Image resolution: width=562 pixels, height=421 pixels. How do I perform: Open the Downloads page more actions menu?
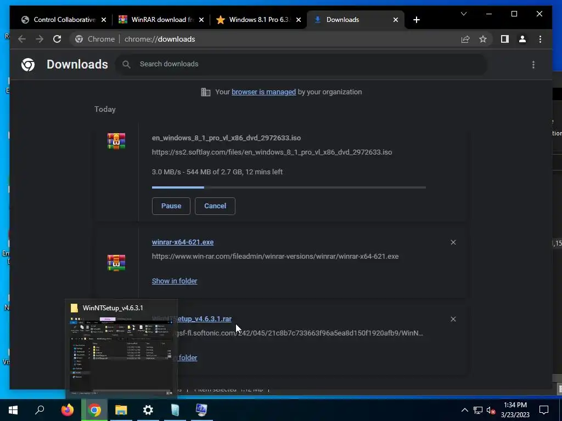point(533,65)
